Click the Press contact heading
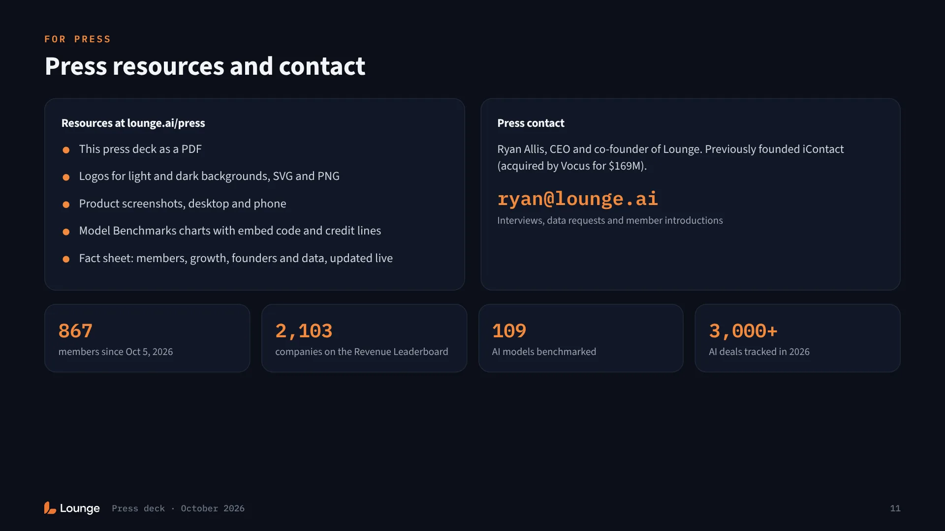945x531 pixels. point(531,123)
